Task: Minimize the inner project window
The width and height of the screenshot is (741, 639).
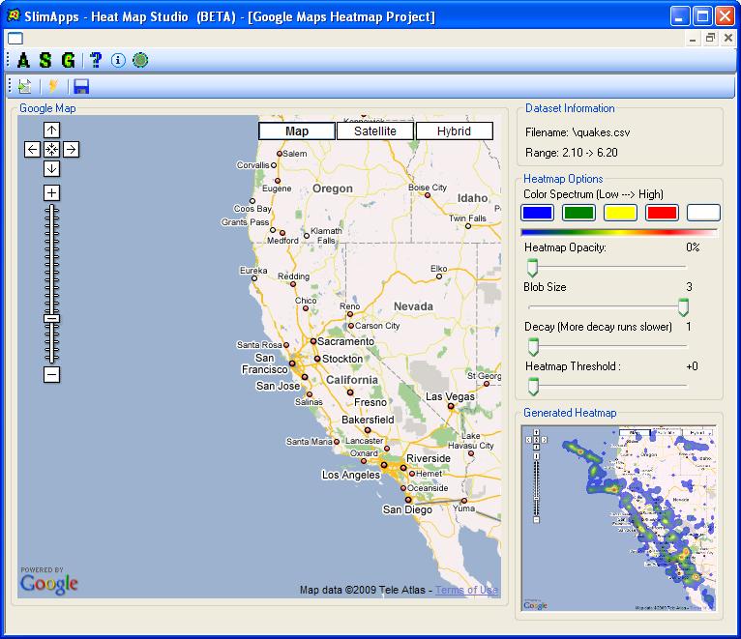Action: pos(693,39)
